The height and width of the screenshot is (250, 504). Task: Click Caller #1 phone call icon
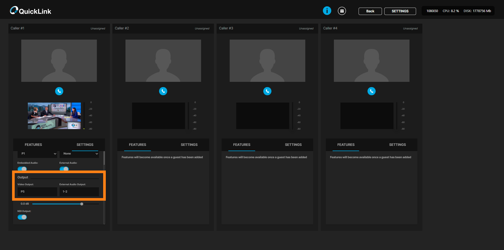[59, 91]
